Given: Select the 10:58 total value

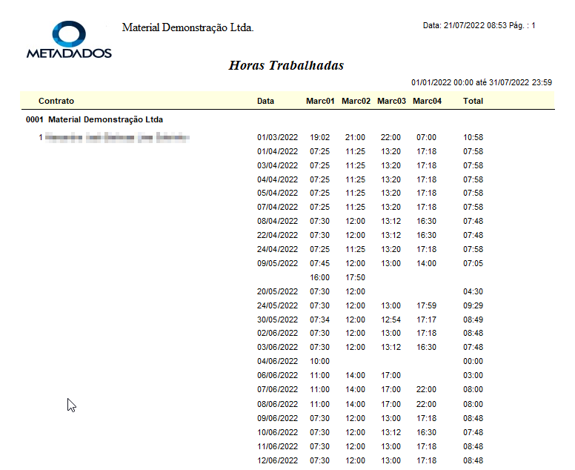Looking at the screenshot, I should [473, 137].
